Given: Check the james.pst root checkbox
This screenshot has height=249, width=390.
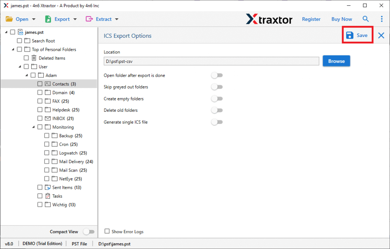Looking at the screenshot, I should (x=13, y=32).
